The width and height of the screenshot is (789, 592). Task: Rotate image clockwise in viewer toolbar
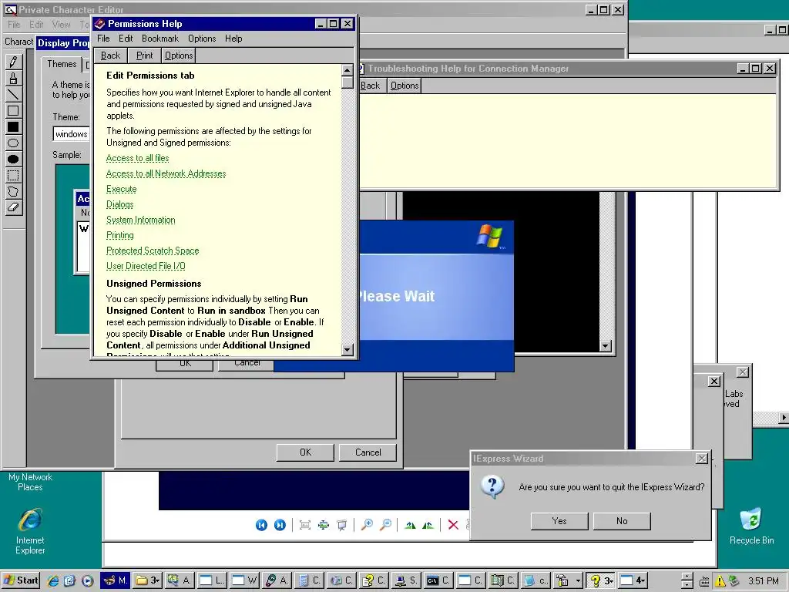click(x=411, y=525)
